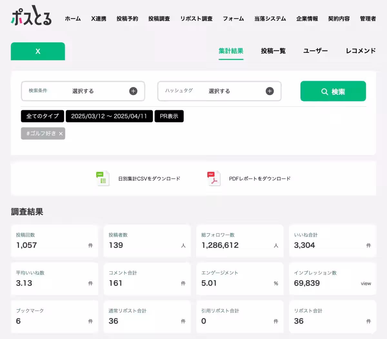Open the ハッシュタグ 選択する dropdown
Viewport: 387px width, 339px height.
click(219, 91)
